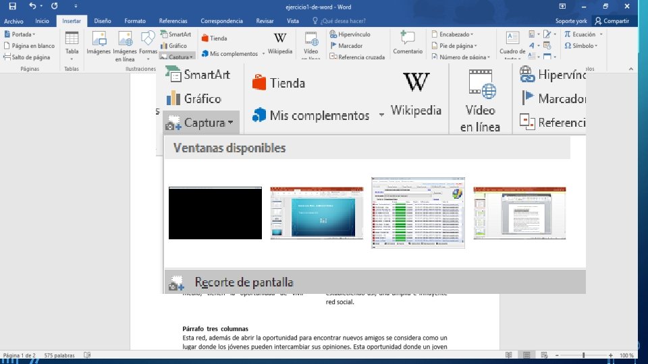Click the small Marcador button in the ribbon
The height and width of the screenshot is (364, 648).
[346, 46]
